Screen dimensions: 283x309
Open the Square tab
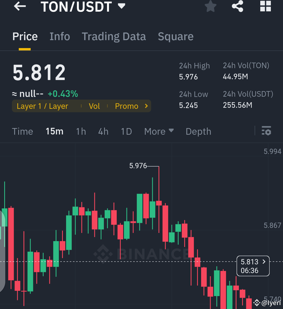(x=175, y=36)
